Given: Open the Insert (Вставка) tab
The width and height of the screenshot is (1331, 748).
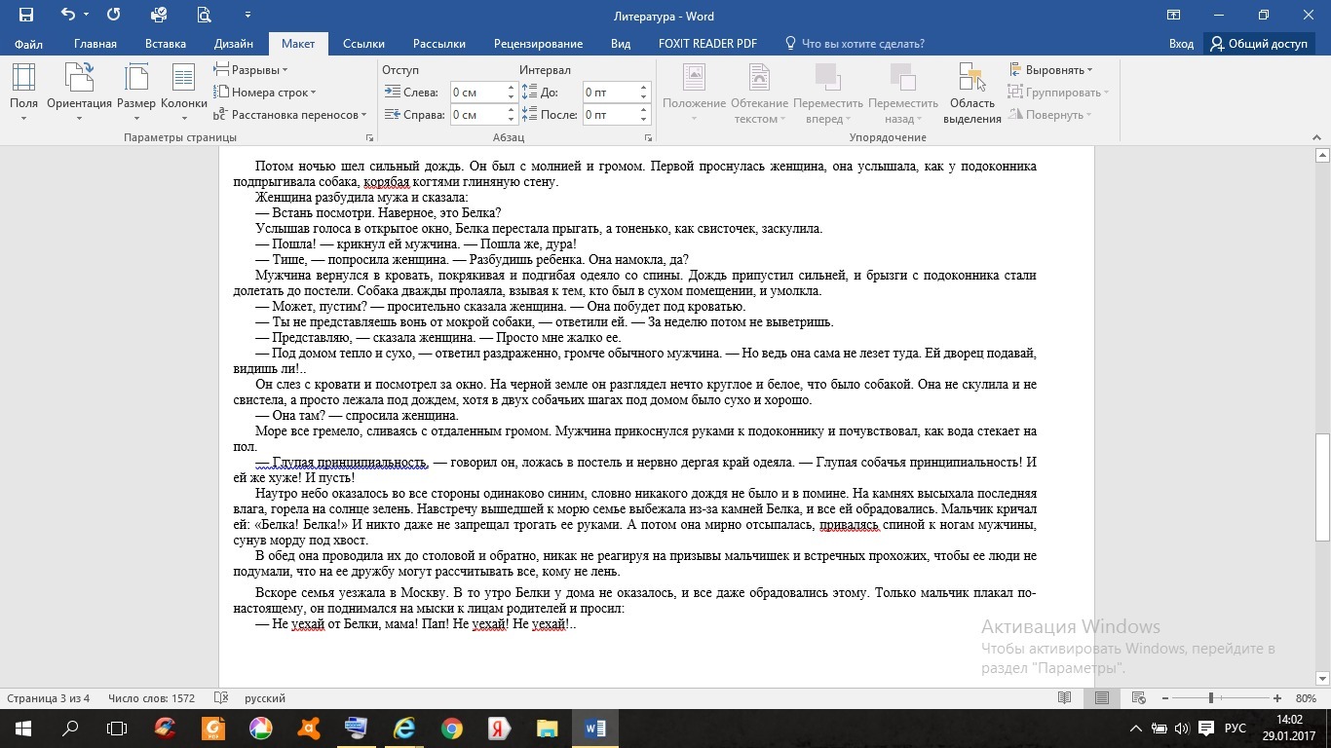Looking at the screenshot, I should pyautogui.click(x=166, y=44).
